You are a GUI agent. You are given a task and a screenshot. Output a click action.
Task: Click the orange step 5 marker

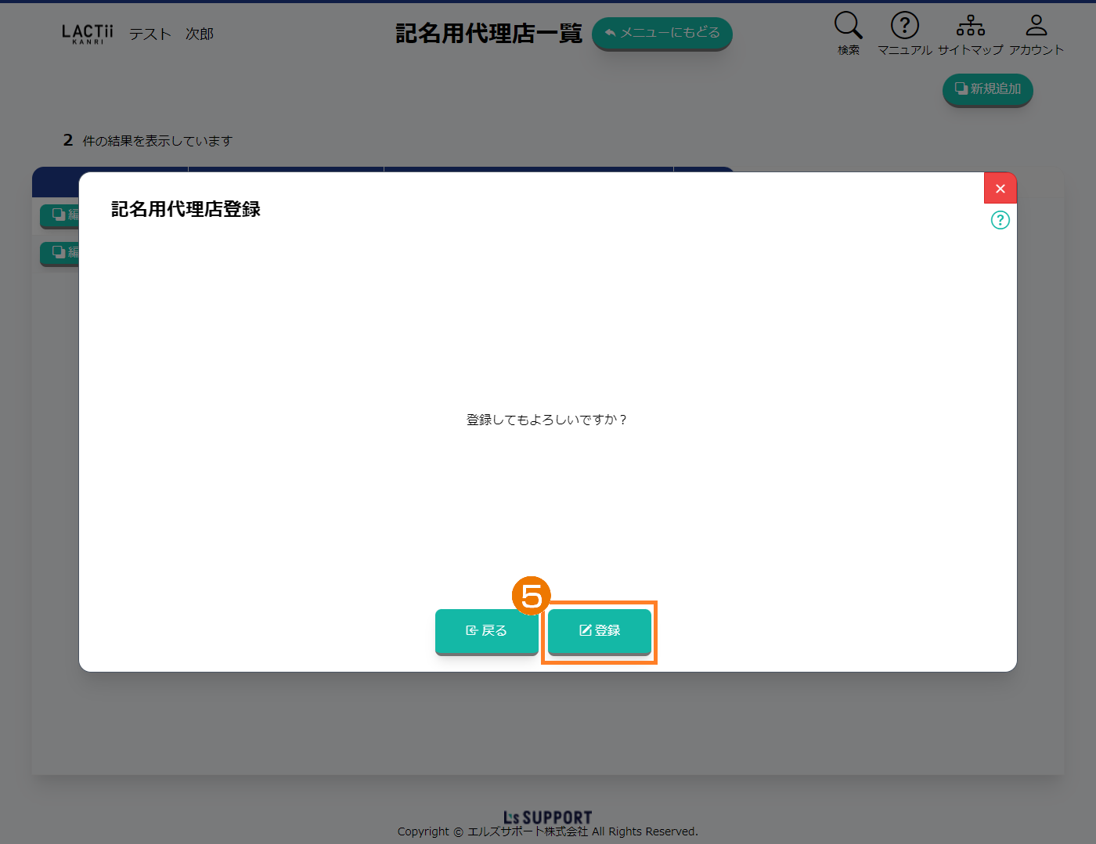(531, 597)
